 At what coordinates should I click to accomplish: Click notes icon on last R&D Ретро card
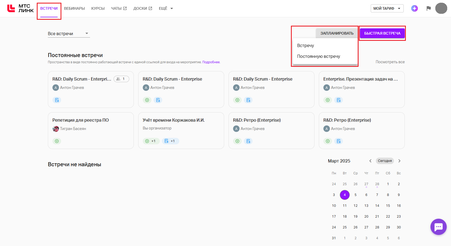pos(339,141)
